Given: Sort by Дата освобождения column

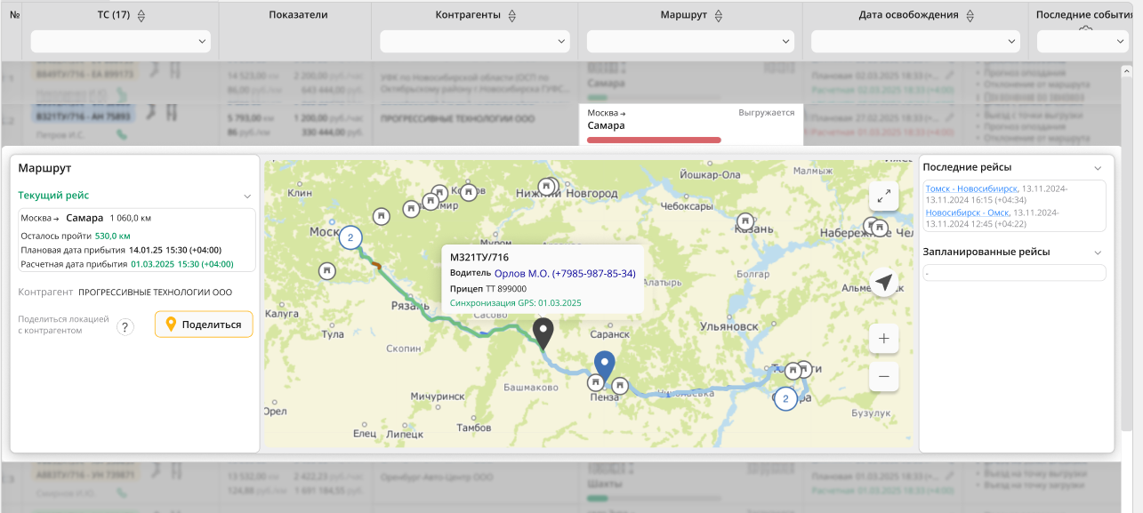Looking at the screenshot, I should pos(970,15).
